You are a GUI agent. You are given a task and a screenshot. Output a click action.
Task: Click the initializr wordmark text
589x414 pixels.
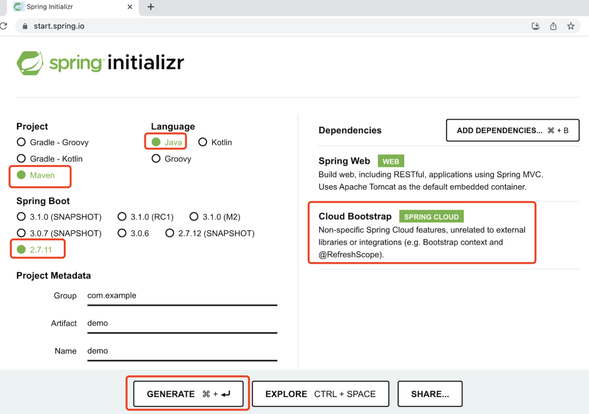pos(146,62)
